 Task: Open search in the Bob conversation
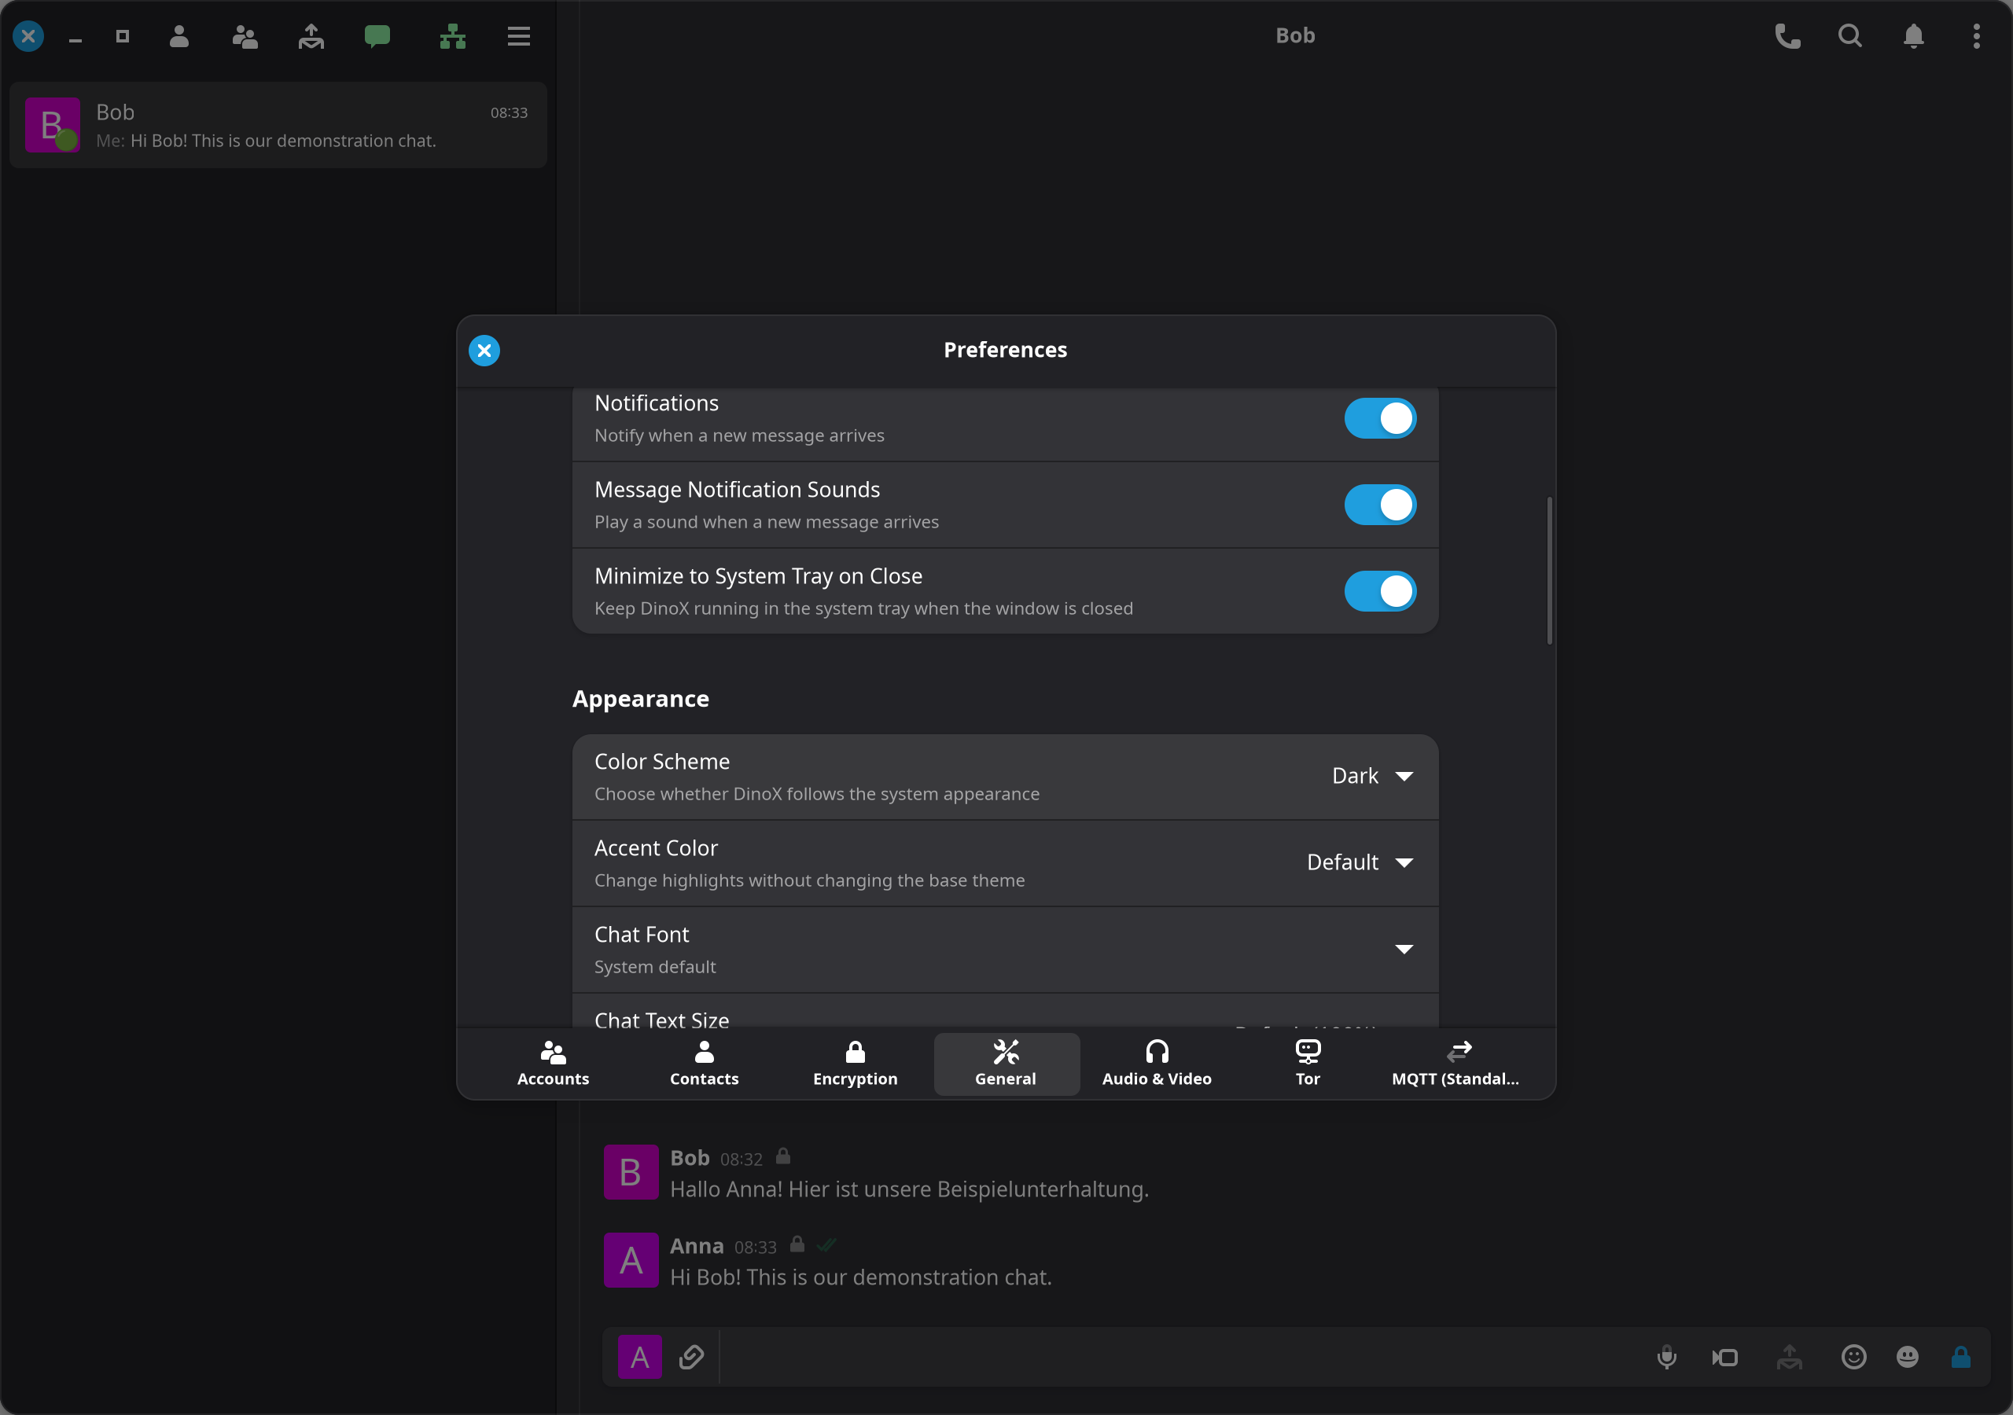[1850, 36]
